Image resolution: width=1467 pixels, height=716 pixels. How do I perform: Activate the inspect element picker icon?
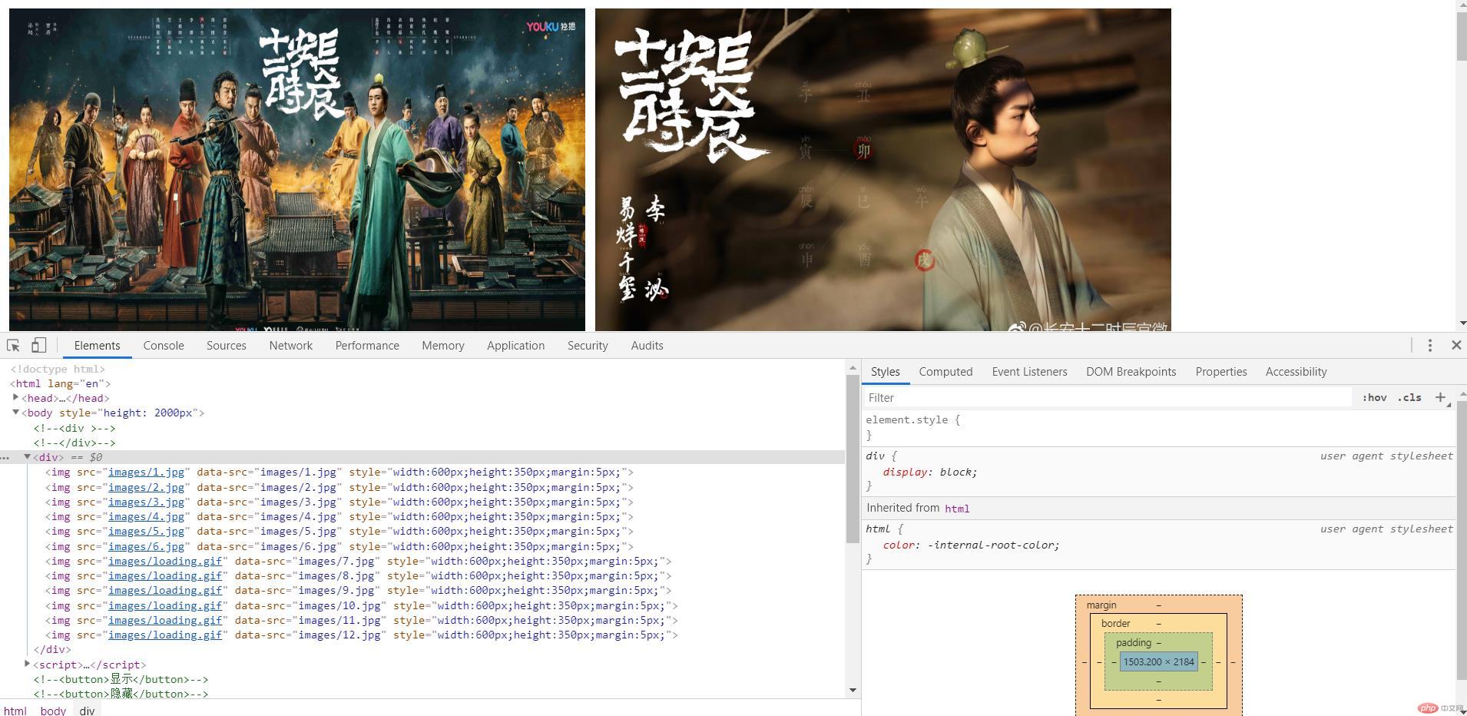(x=13, y=346)
